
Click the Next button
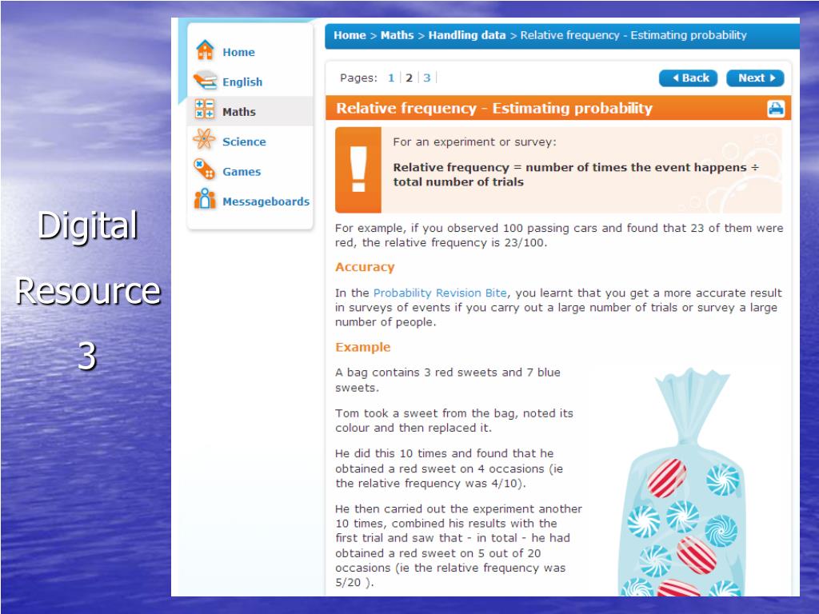point(755,78)
